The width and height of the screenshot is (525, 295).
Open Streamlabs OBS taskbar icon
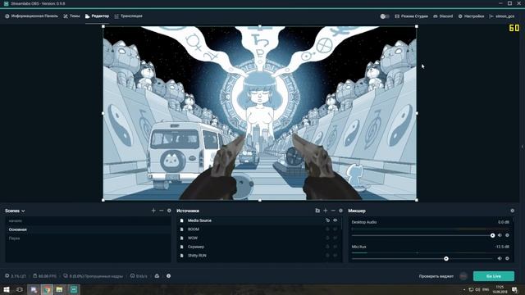point(74,289)
